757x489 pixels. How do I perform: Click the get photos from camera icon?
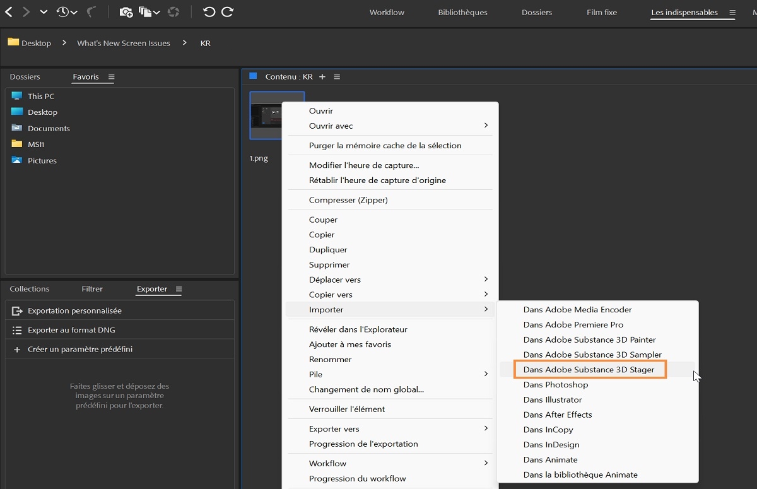126,12
